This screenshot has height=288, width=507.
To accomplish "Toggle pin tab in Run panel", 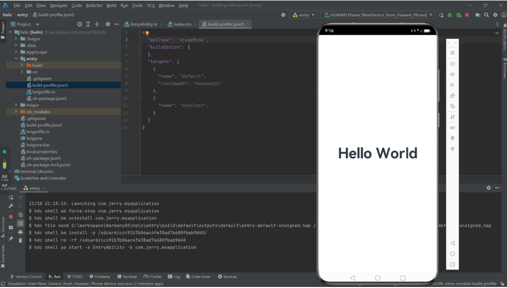I will click(11, 239).
